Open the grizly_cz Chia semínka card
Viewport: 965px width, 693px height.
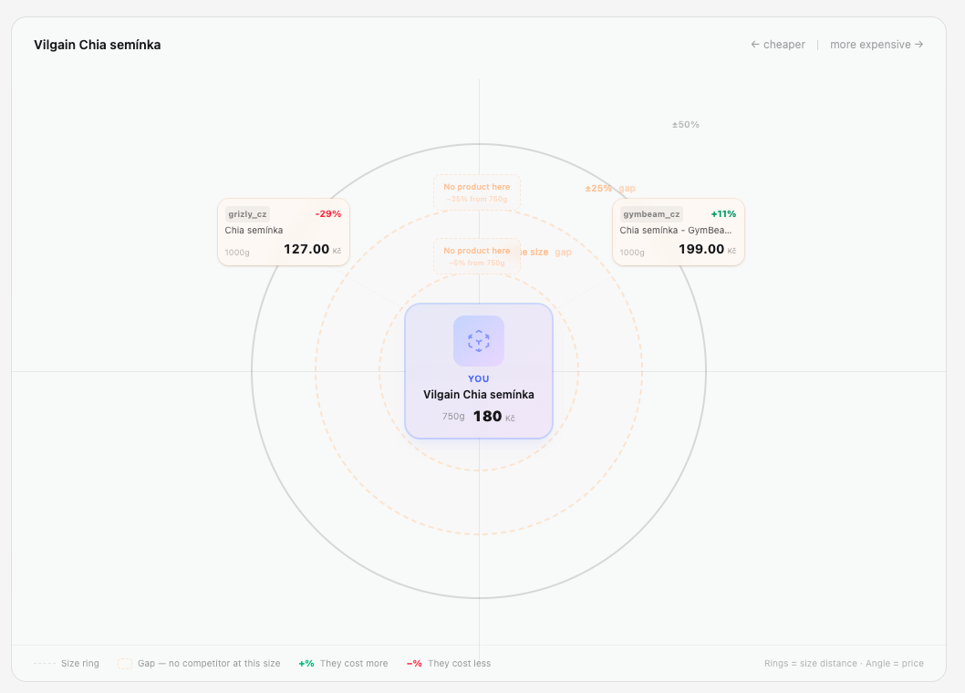coord(283,231)
